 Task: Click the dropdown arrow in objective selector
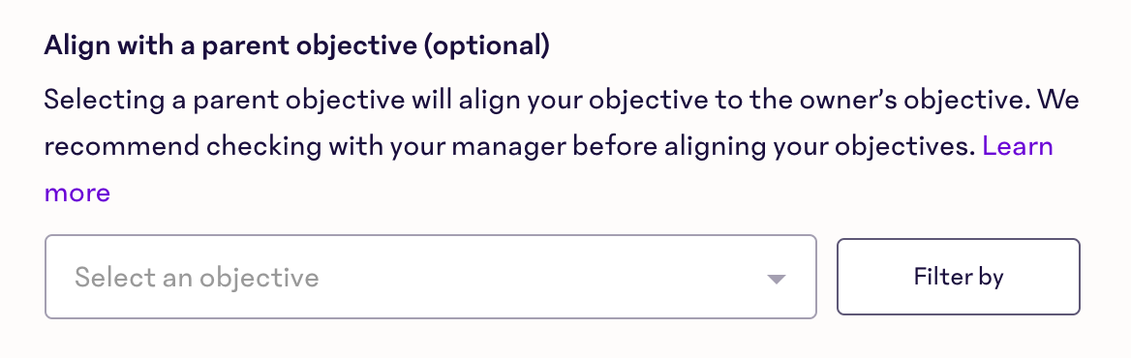777,279
